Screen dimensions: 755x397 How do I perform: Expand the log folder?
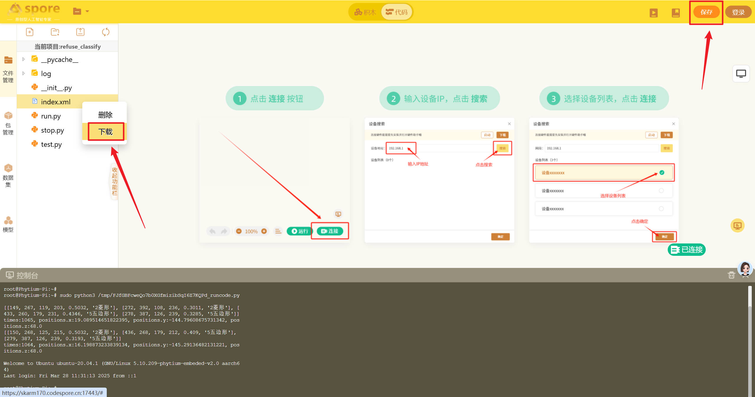24,73
